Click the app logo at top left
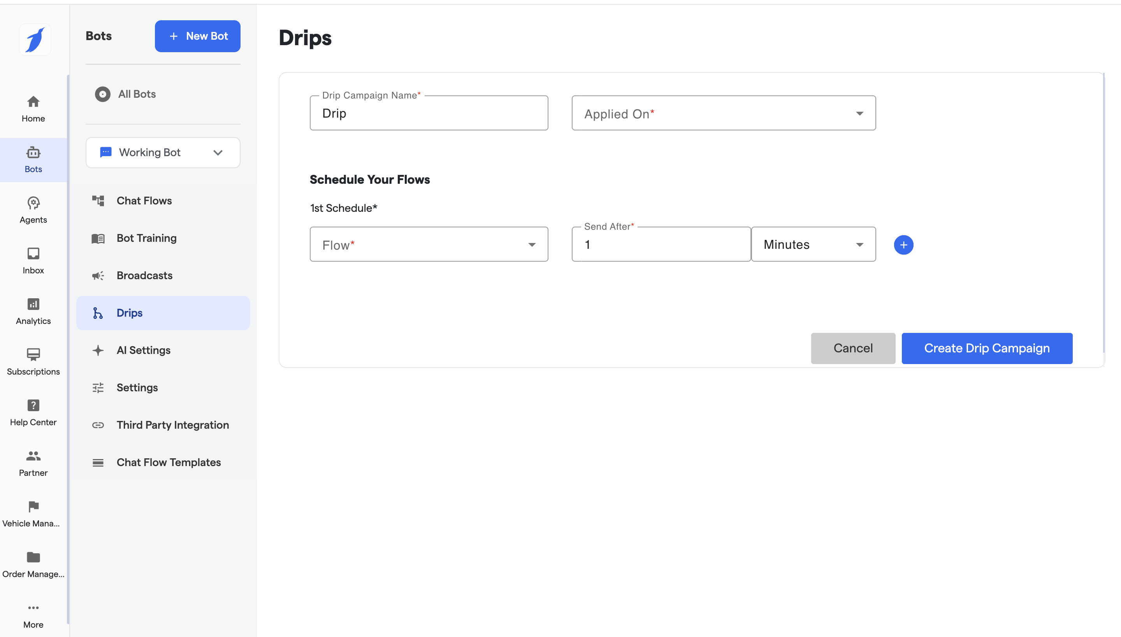 [35, 40]
